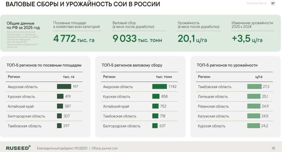Click the 387 value for Алтайский край
Screen dimensions: 282x152
(x=68, y=106)
